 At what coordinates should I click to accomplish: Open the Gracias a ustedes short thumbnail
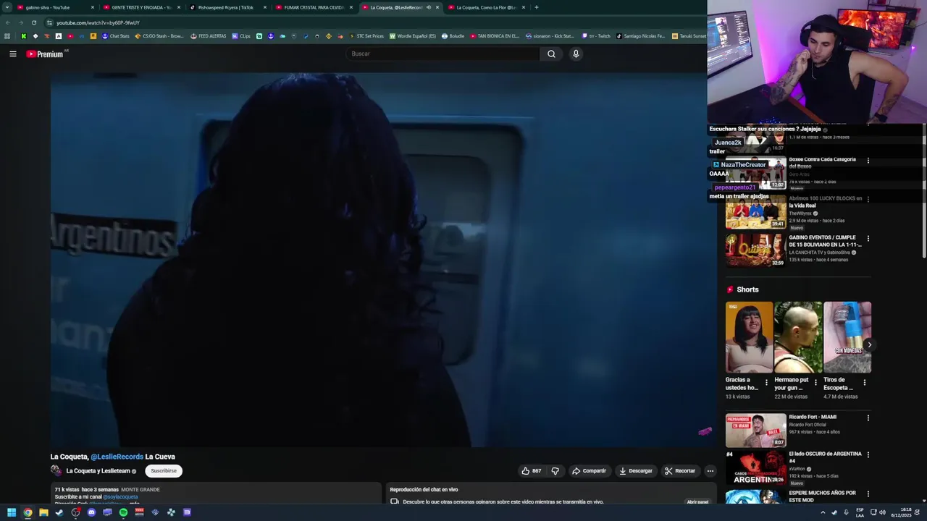coord(750,337)
